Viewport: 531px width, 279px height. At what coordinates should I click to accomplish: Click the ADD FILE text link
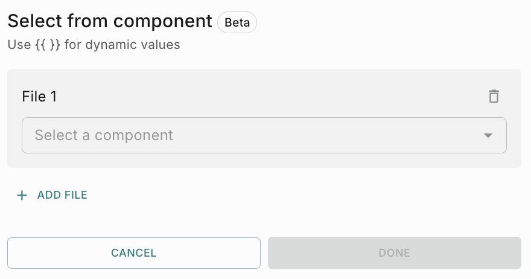point(62,195)
